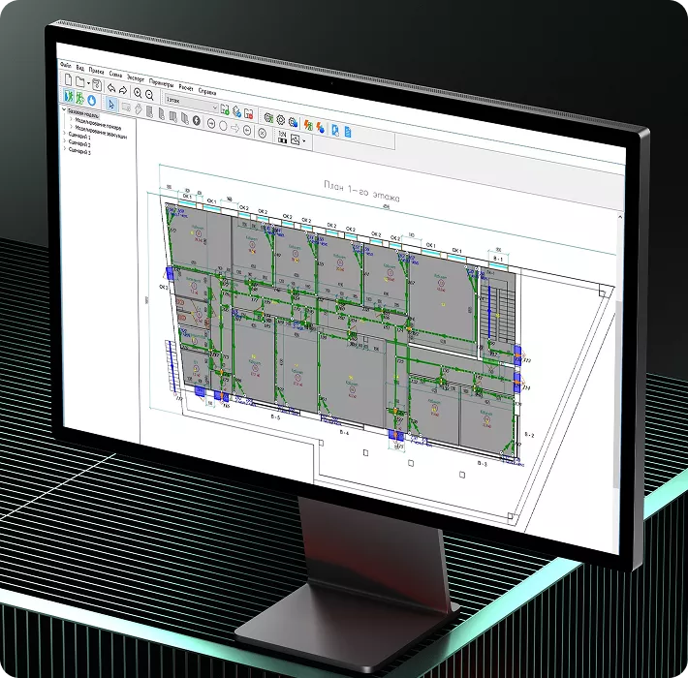Expand the Сценарий 2 node

65,140
